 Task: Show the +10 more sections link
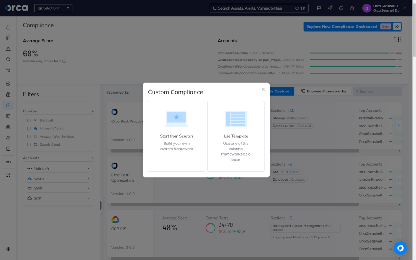point(291,111)
